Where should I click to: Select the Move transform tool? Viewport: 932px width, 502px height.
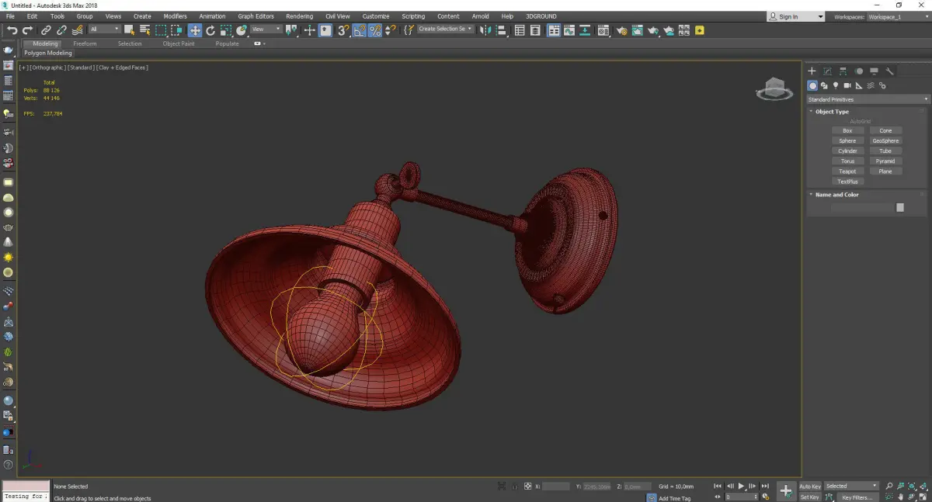click(194, 30)
